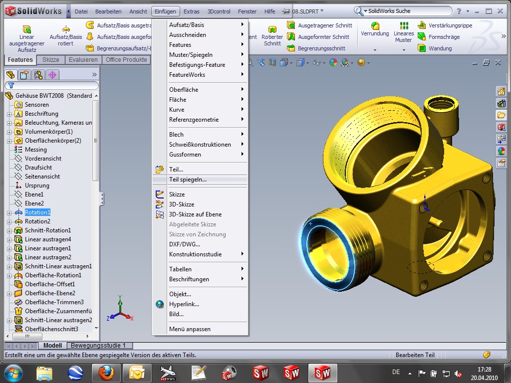Choose 'Teil spiegeln...' from the menu
Image resolution: width=511 pixels, height=383 pixels.
pyautogui.click(x=188, y=180)
